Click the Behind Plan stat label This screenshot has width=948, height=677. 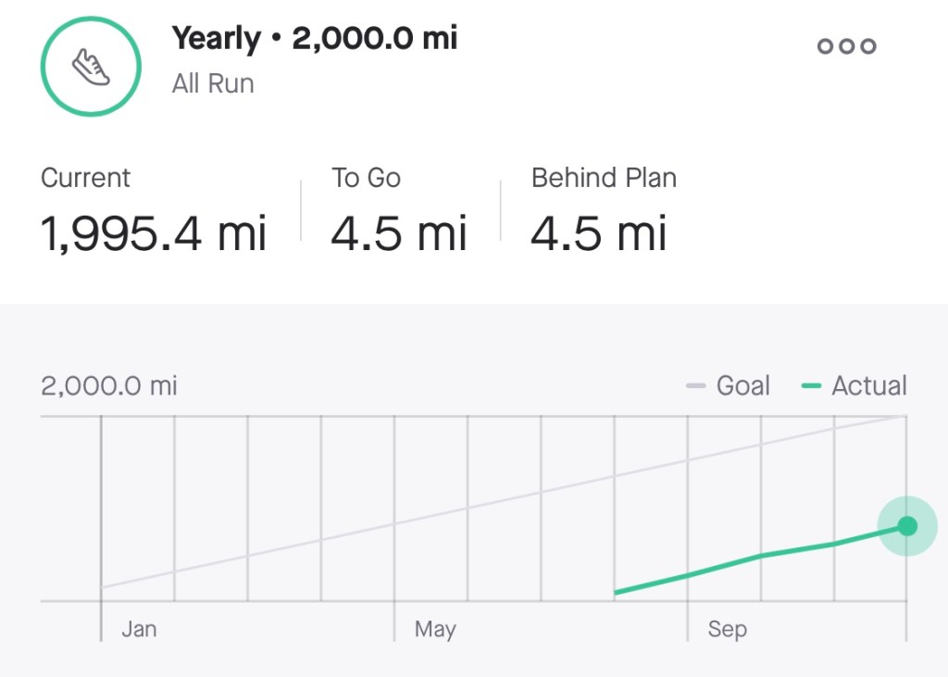tap(604, 178)
